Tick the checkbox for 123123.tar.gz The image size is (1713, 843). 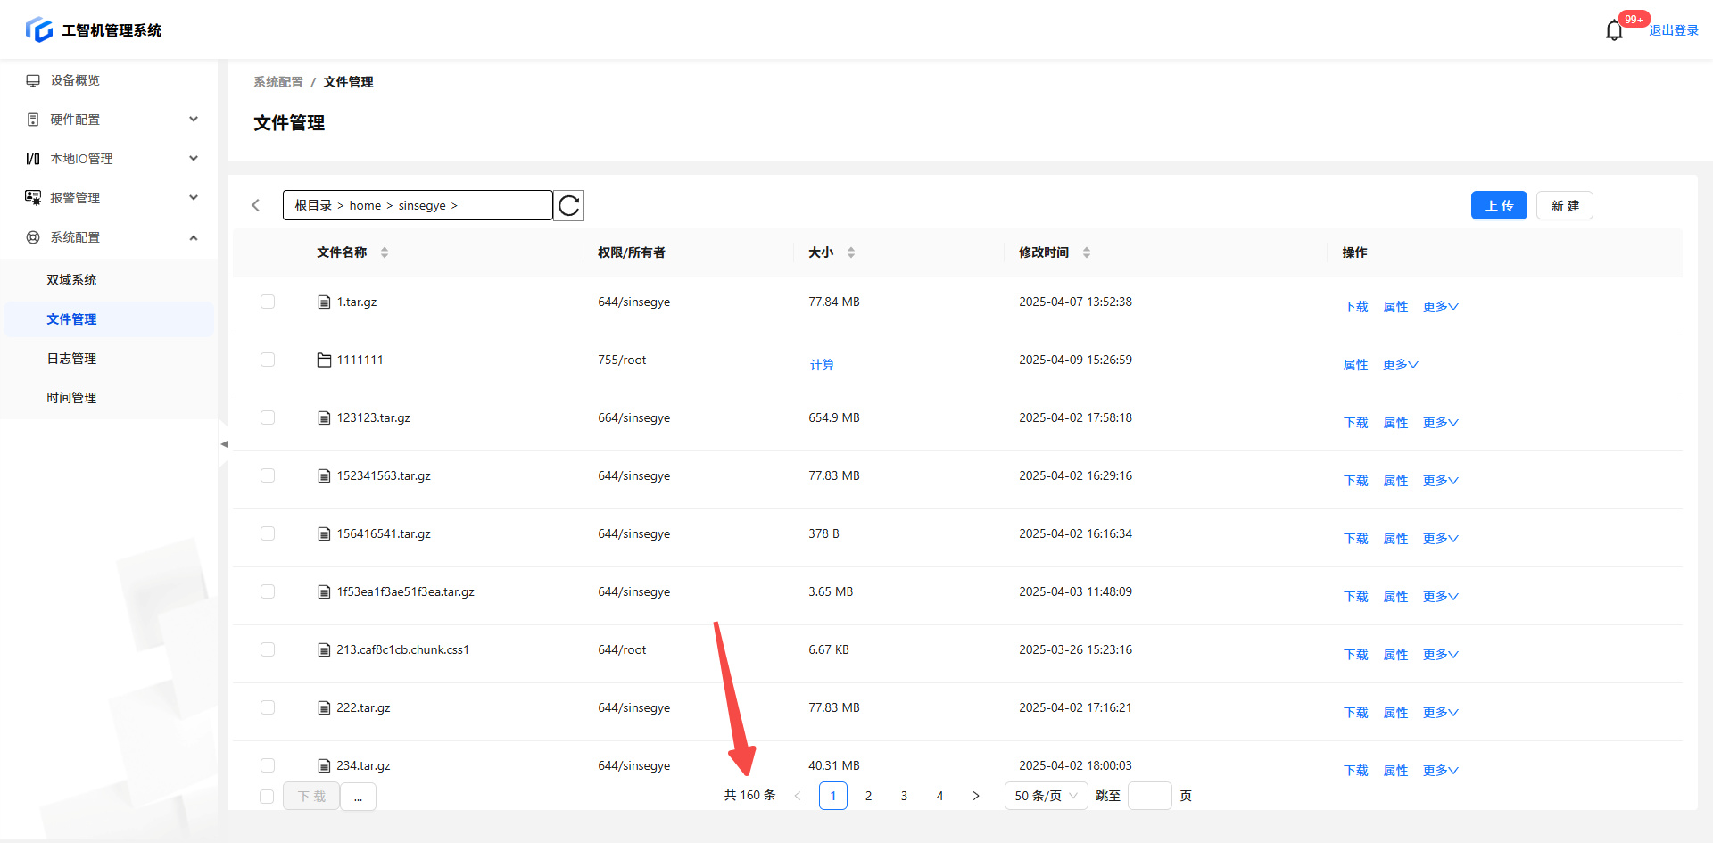tap(268, 418)
